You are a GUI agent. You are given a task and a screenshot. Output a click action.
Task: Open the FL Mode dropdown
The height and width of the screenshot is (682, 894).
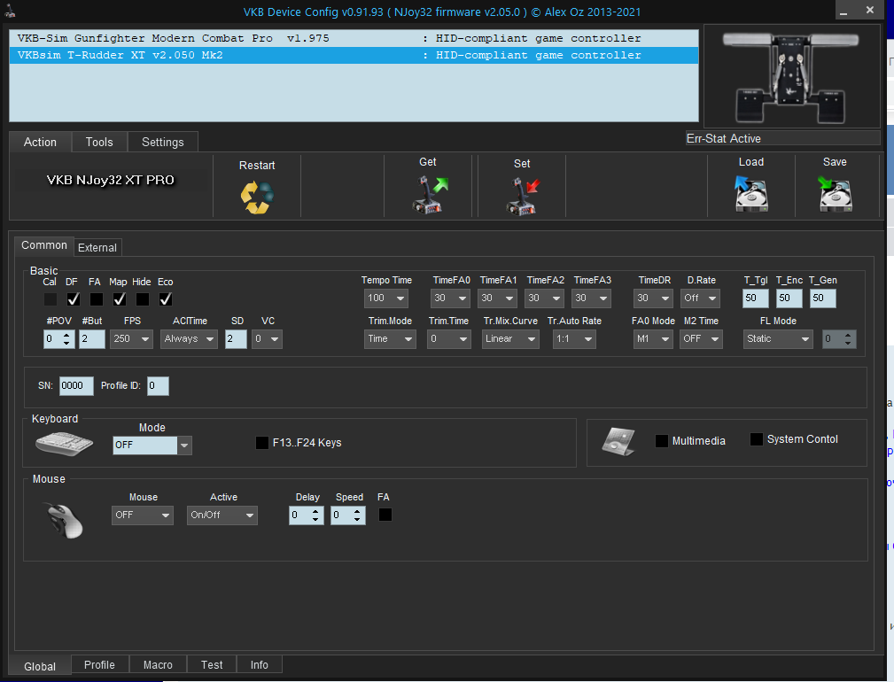(x=778, y=339)
